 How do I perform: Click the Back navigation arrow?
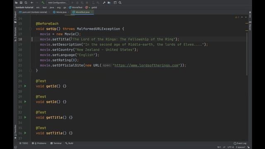click(32, 2)
